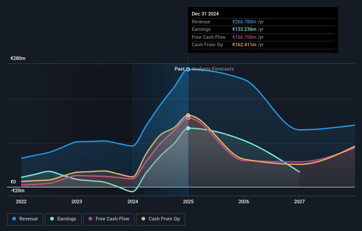Screen dimensions: 362x231
Task: Click the teal Earnings data point marker
Action: click(x=188, y=128)
